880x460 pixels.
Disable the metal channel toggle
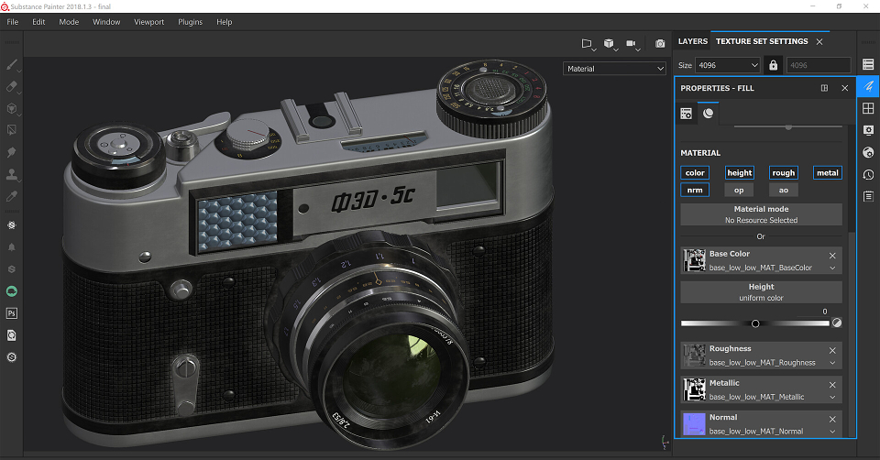point(827,173)
